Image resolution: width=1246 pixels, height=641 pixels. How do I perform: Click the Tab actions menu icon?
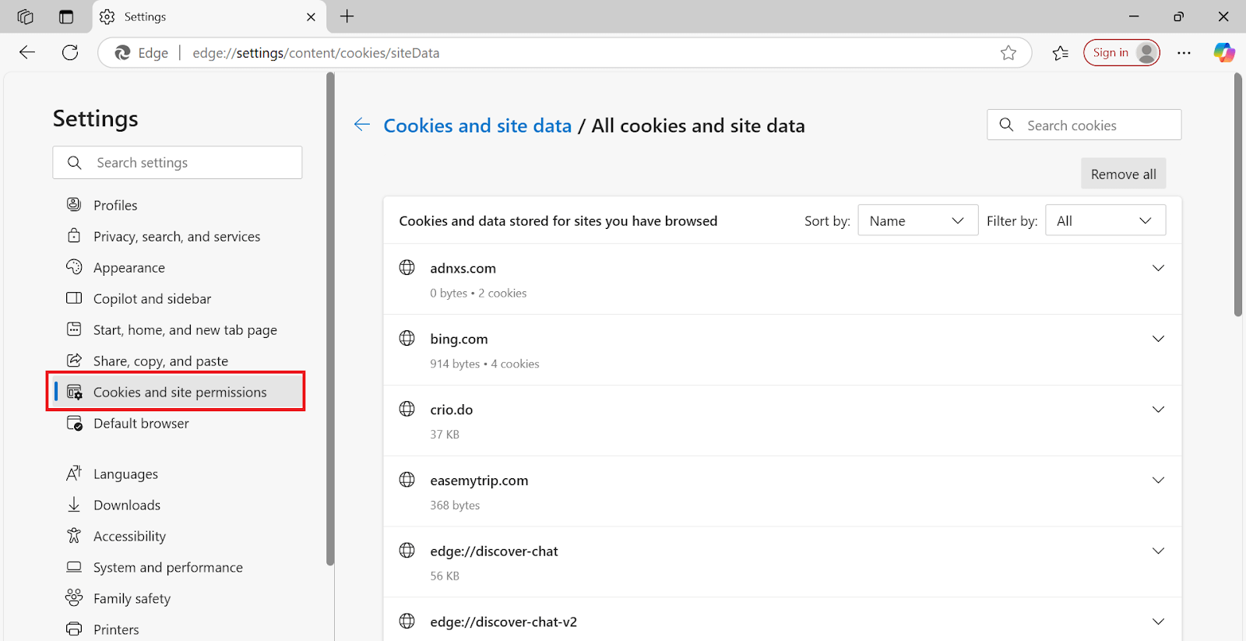pyautogui.click(x=66, y=16)
